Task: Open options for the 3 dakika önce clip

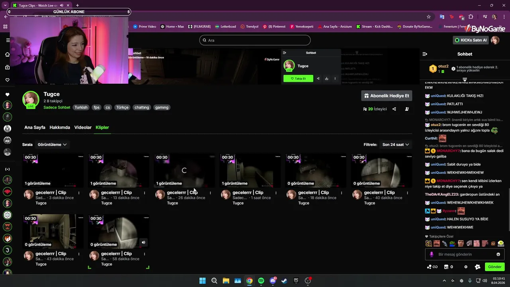Action: coord(79,193)
